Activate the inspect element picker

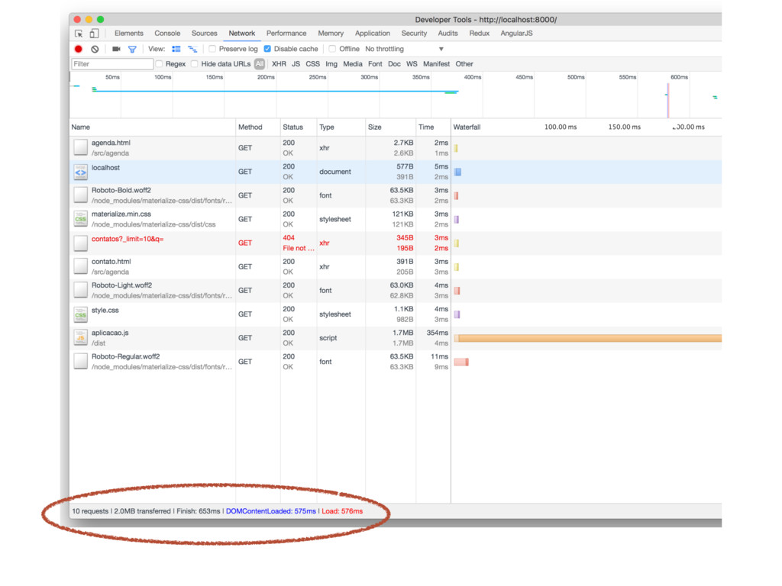pyautogui.click(x=79, y=34)
